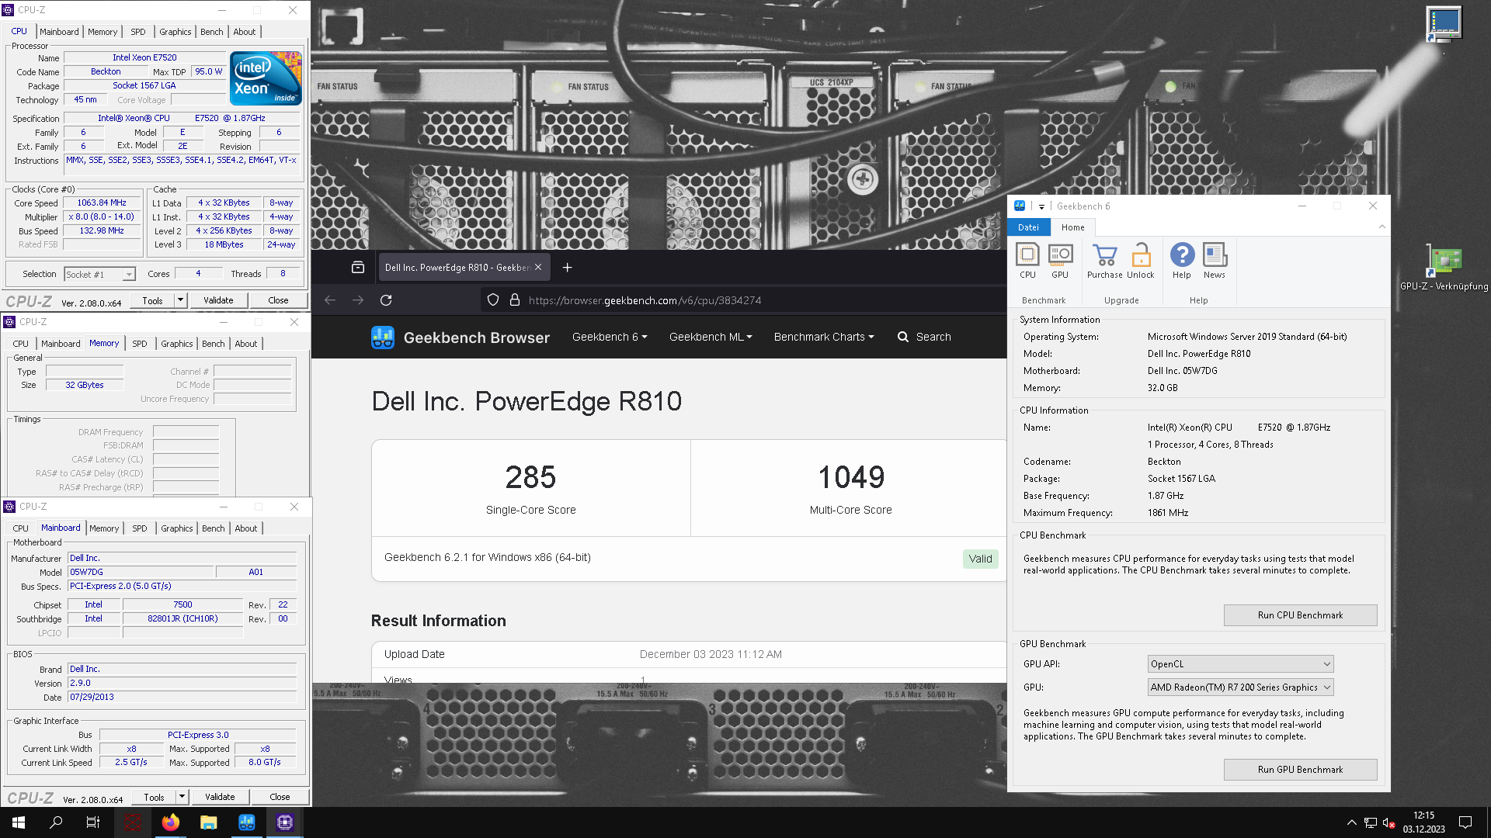Click Search link on Geekbench Browser
This screenshot has height=838, width=1491.
tap(933, 337)
